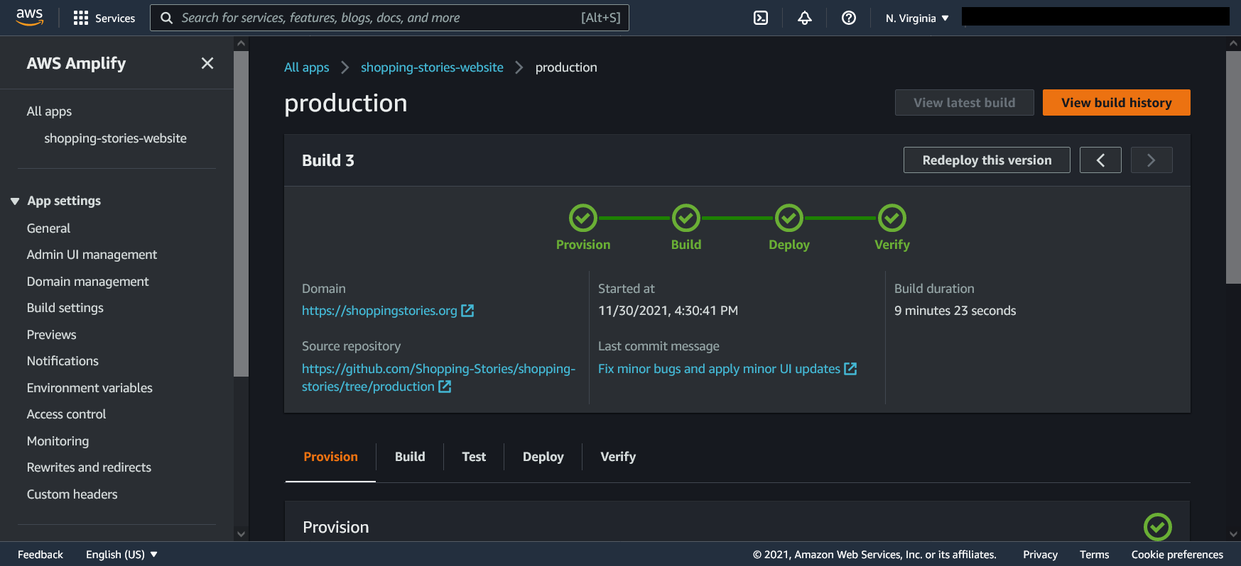The height and width of the screenshot is (566, 1241).
Task: Switch to the Test tab
Action: (474, 457)
